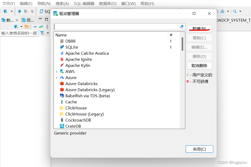
Task: Open dropdown arrow beside stacked boxes icon
Action: (228, 11)
